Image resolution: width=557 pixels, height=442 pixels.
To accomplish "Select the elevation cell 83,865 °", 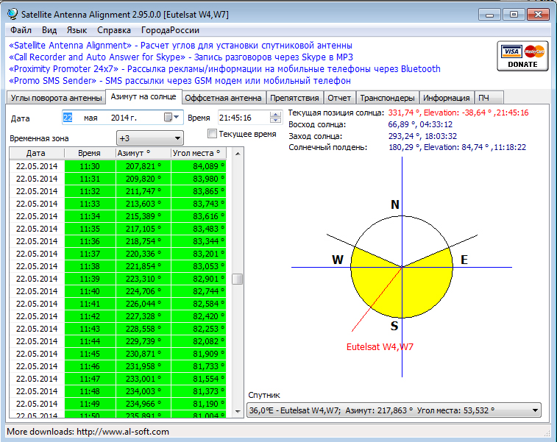I will pyautogui.click(x=199, y=191).
